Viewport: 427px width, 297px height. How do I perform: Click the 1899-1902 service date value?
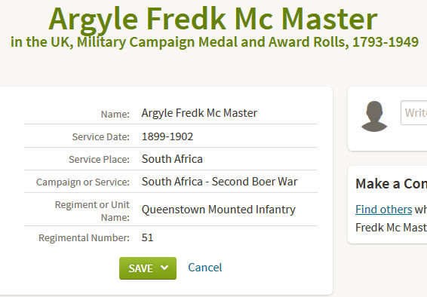[167, 136]
